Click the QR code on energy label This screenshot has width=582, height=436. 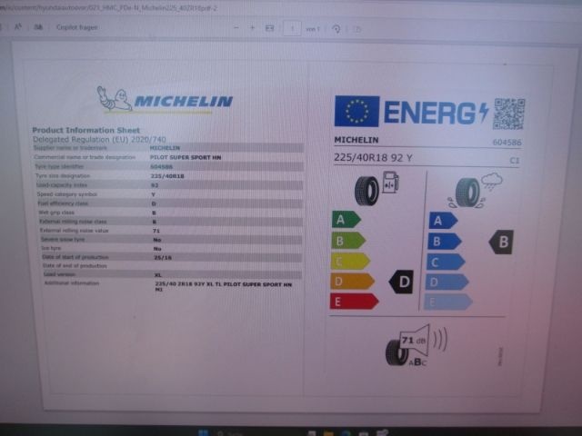pos(509,114)
